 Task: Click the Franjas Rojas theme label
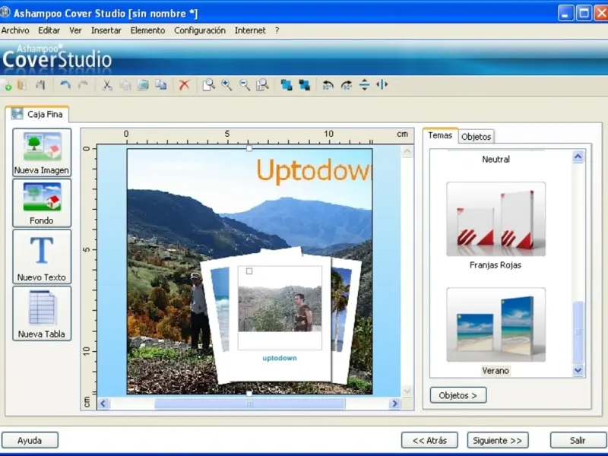496,265
